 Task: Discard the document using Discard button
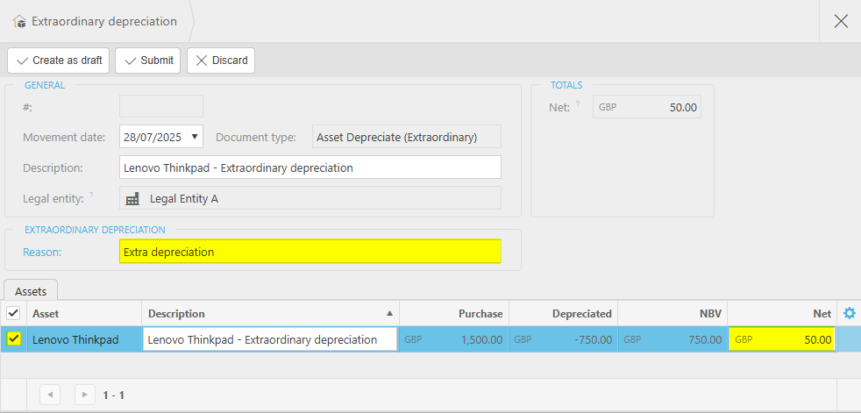221,61
